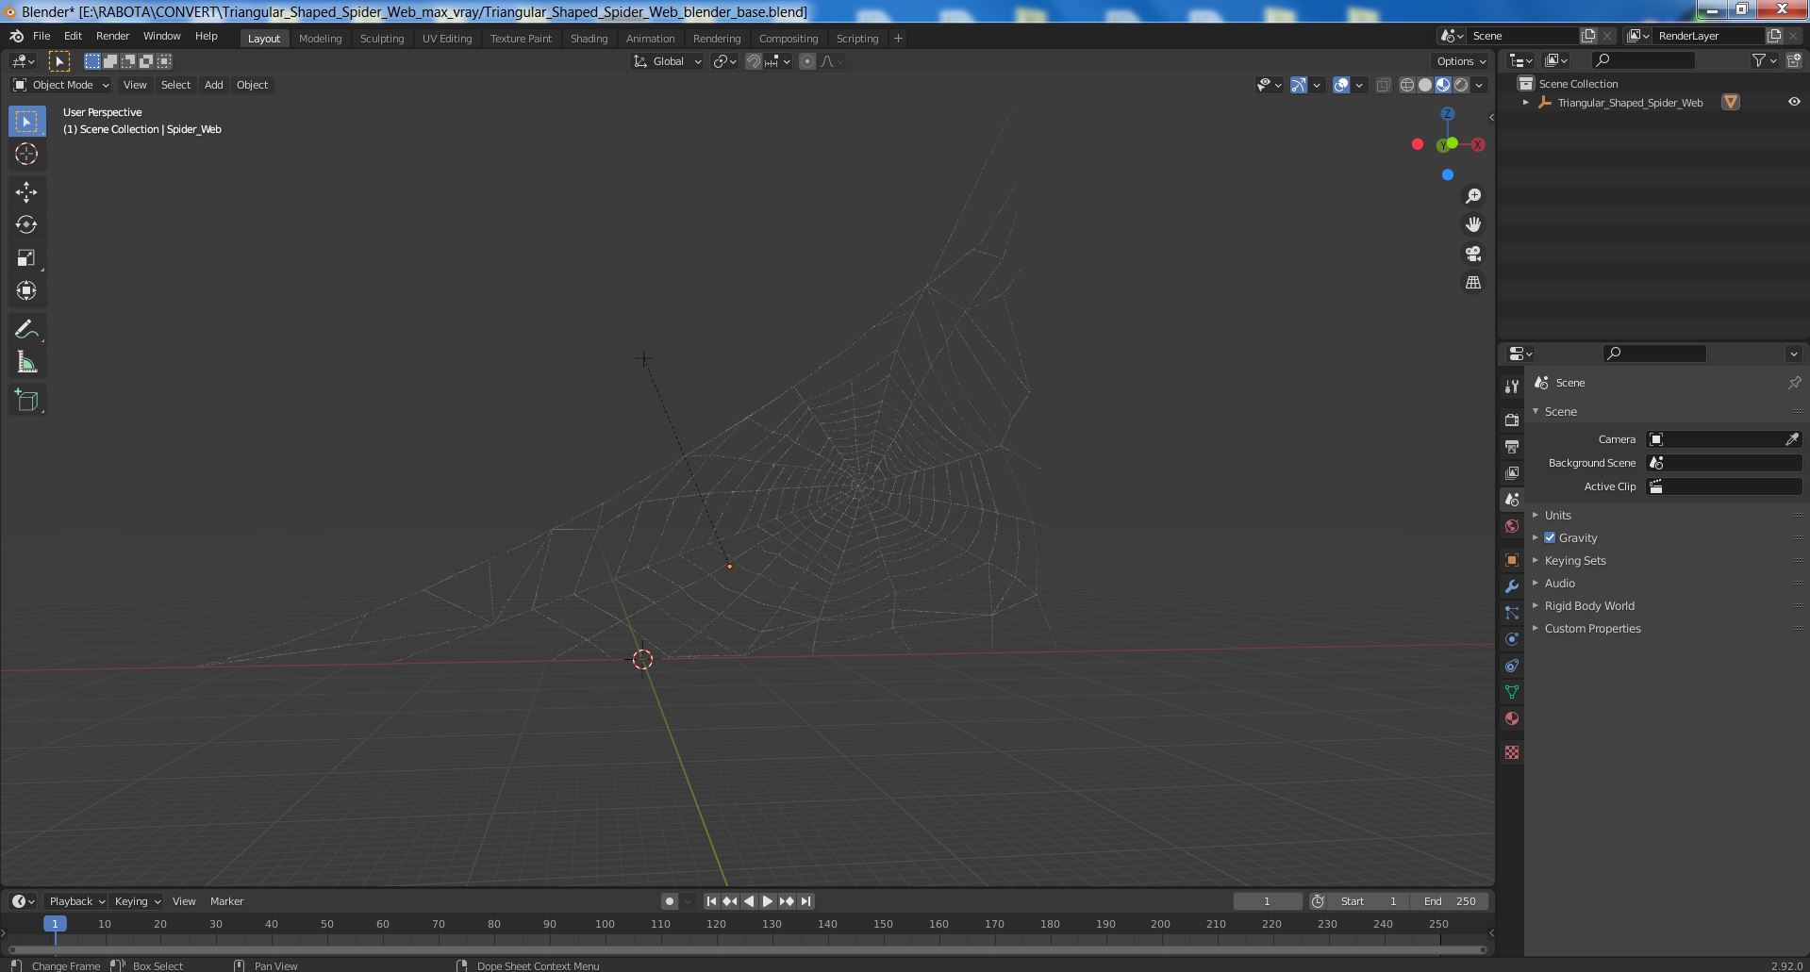Play the animation forward

[x=767, y=901]
